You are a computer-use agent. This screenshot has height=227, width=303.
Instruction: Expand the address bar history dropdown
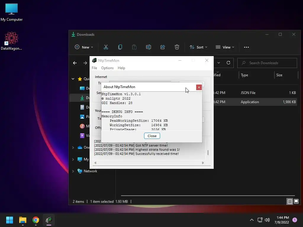point(219,63)
